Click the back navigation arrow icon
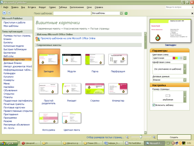 (4, 13)
